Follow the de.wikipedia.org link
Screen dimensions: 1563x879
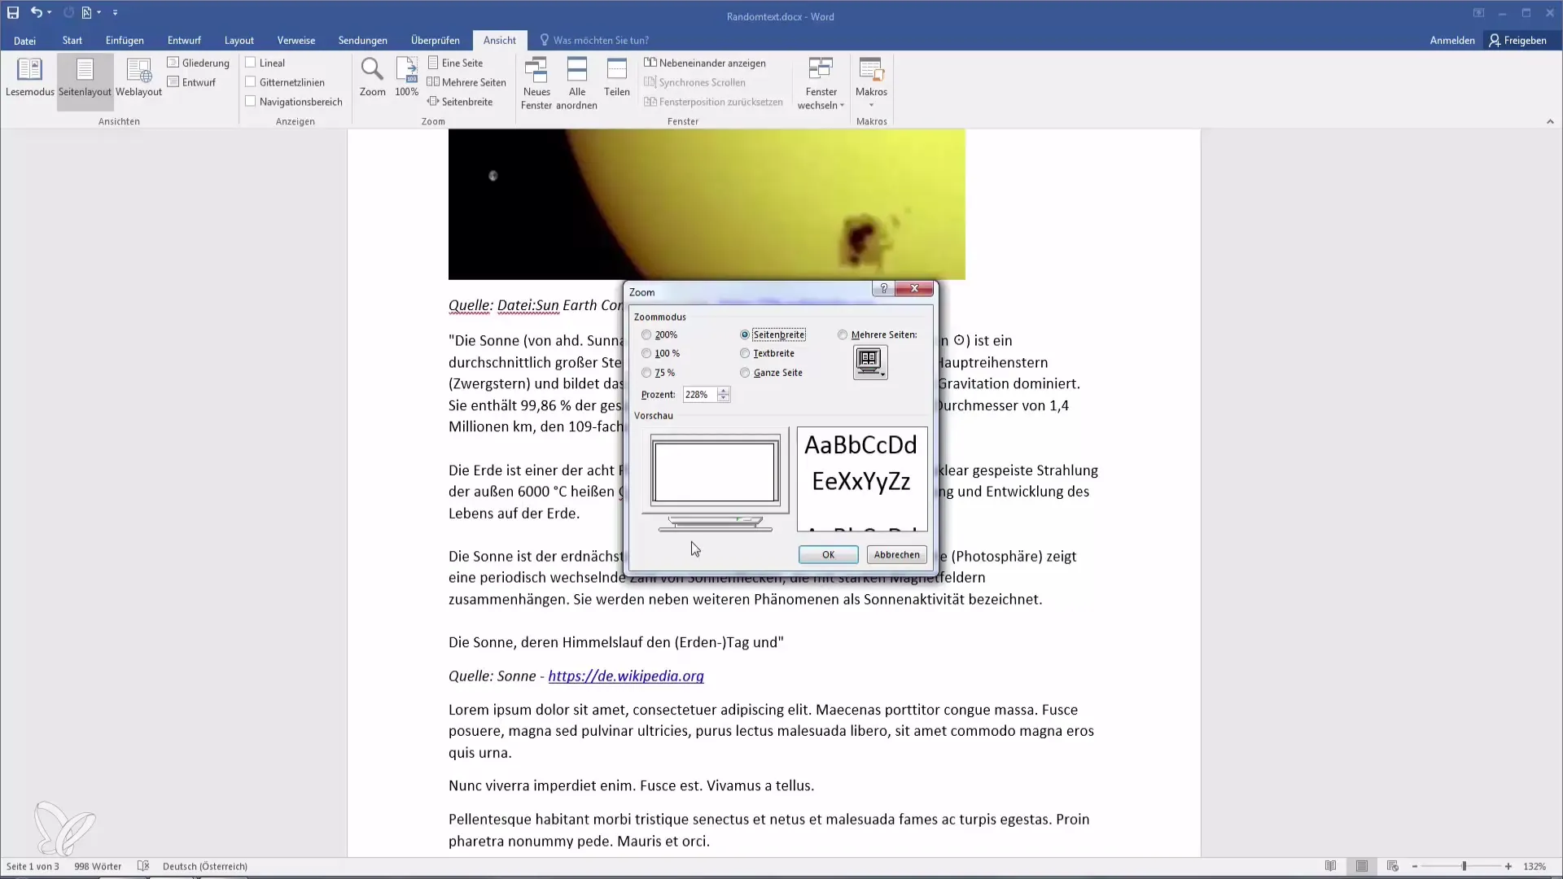click(626, 676)
